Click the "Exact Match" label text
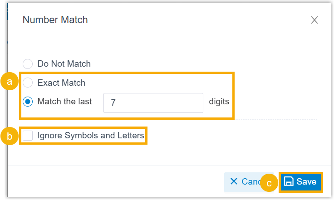The image size is (334, 200). [61, 83]
